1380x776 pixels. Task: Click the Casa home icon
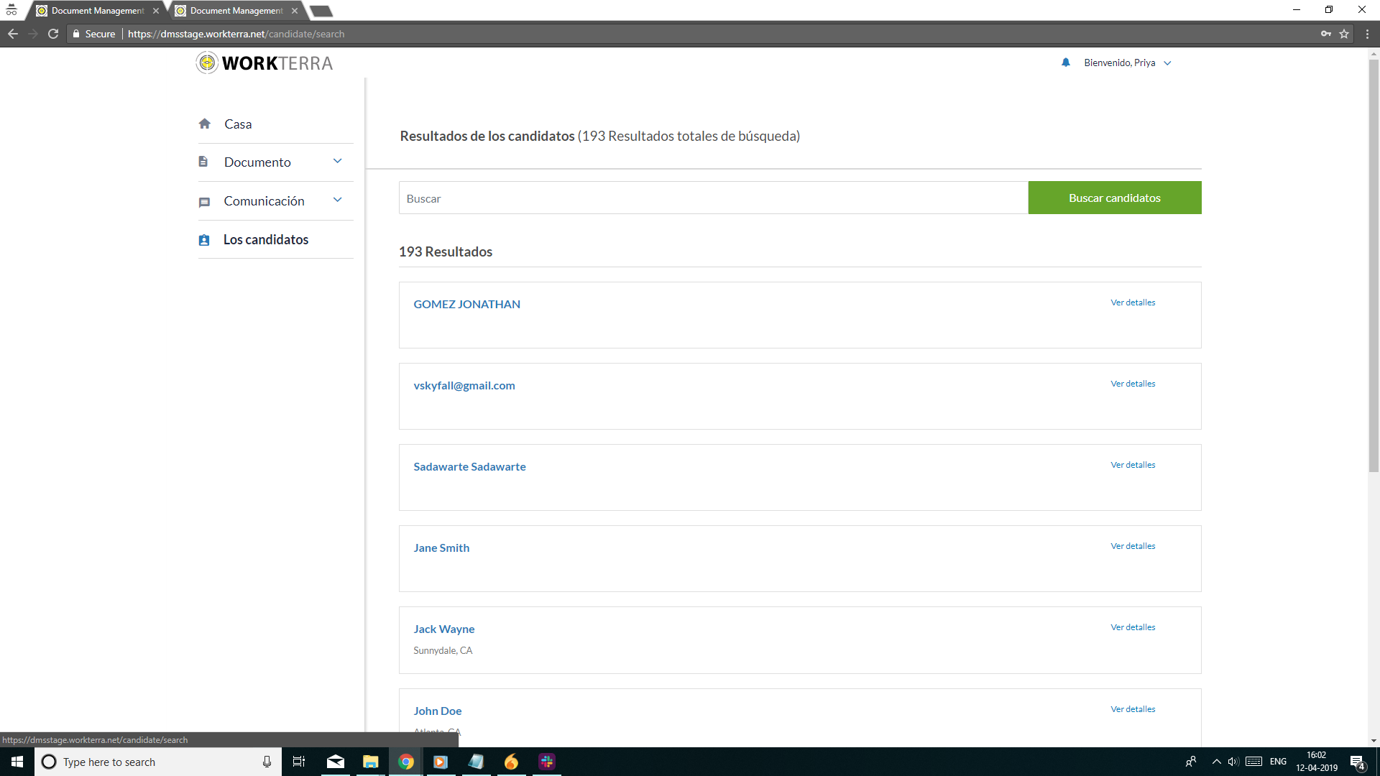205,124
